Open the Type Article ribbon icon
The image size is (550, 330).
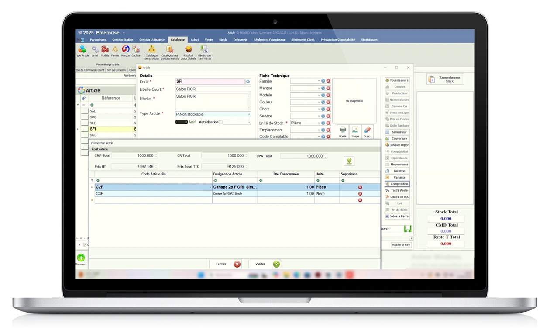point(82,51)
